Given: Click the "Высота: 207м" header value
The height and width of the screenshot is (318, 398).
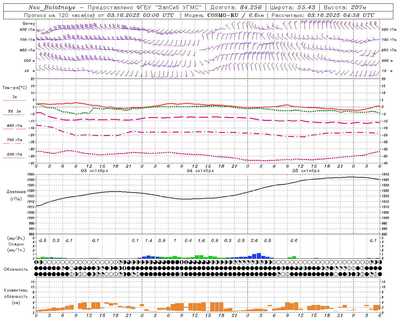Looking at the screenshot, I should tap(345, 7).
